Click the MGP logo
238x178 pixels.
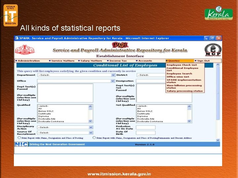(x=213, y=50)
